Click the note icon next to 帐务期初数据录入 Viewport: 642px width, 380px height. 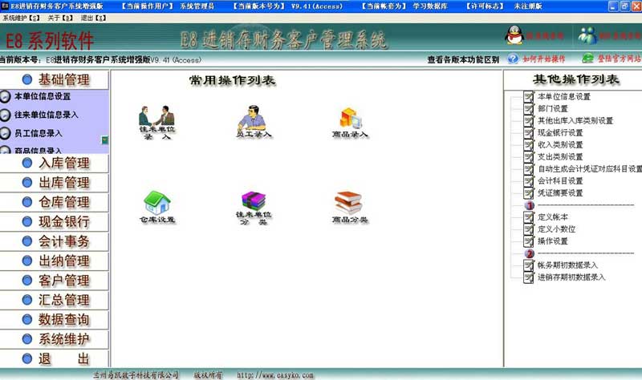tap(529, 265)
